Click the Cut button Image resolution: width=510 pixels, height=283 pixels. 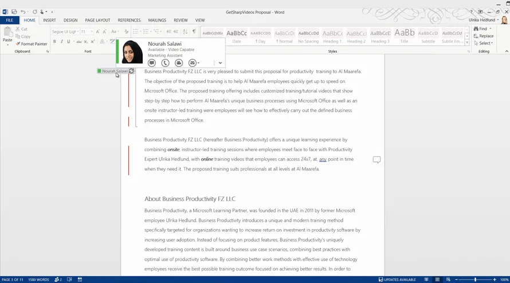pos(21,29)
